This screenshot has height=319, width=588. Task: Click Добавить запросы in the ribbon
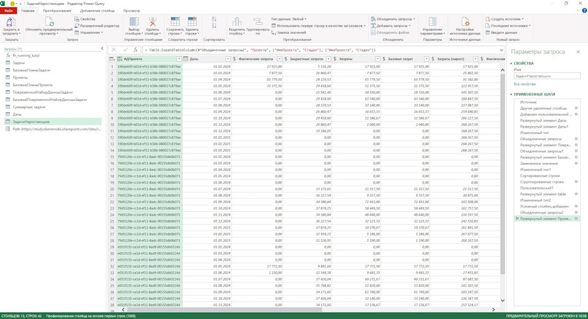(x=391, y=25)
